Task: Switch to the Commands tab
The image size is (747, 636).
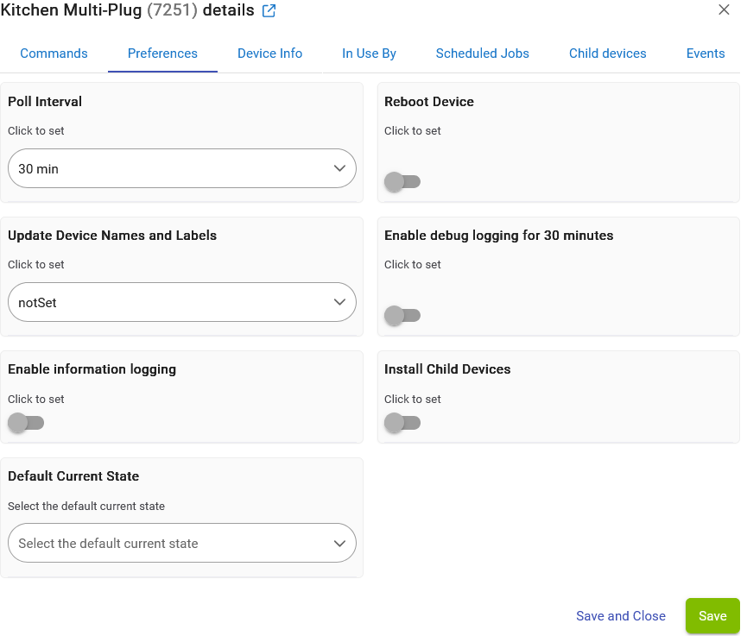Action: click(54, 54)
